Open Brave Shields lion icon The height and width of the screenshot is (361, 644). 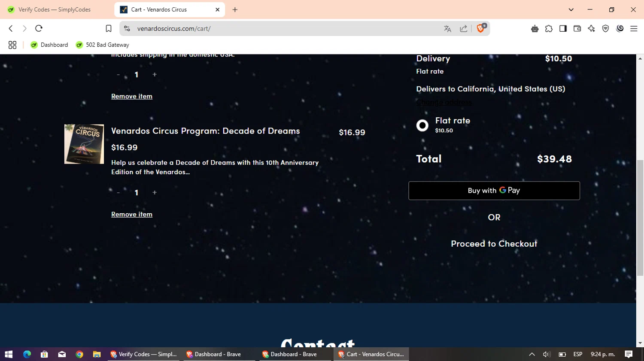[x=481, y=28]
